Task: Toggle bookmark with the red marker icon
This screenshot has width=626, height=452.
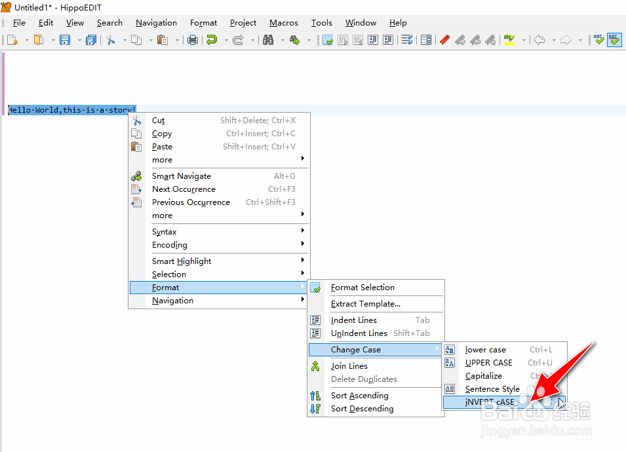Action: (x=444, y=40)
